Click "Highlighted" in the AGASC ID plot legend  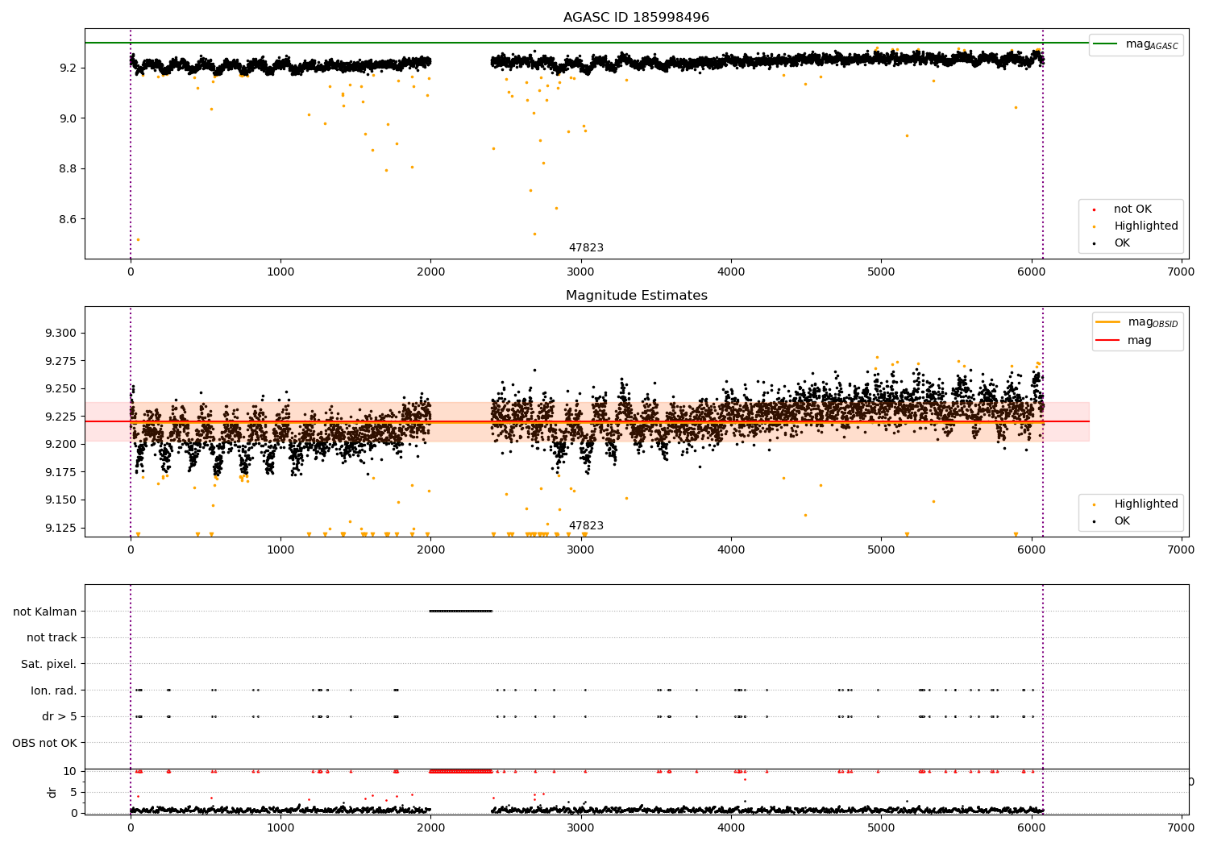[x=1146, y=226]
